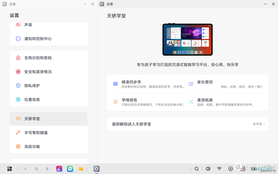278x174 pixels.
Task: Open search from the taskbar magnifier
Action: (x=197, y=169)
